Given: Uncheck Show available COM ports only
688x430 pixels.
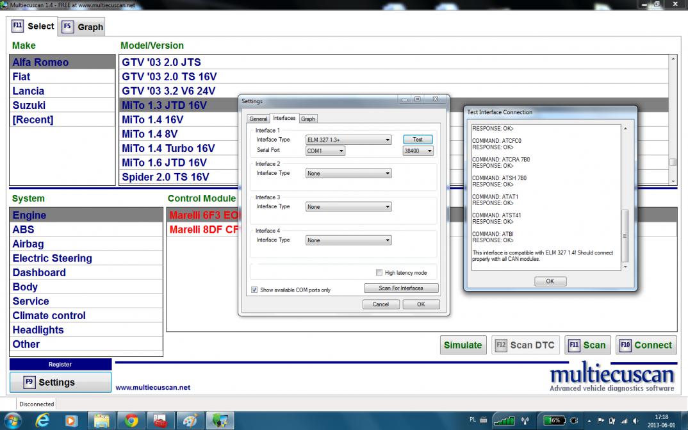Looking at the screenshot, I should tap(254, 290).
